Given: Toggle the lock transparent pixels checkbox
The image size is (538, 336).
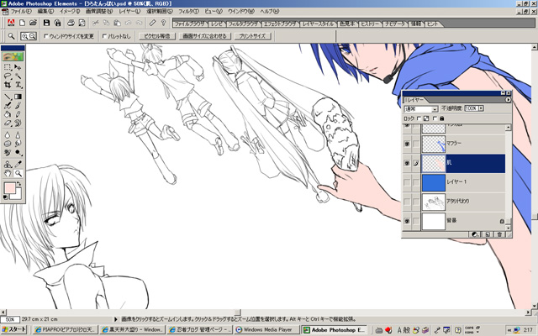Looking at the screenshot, I should (x=419, y=118).
